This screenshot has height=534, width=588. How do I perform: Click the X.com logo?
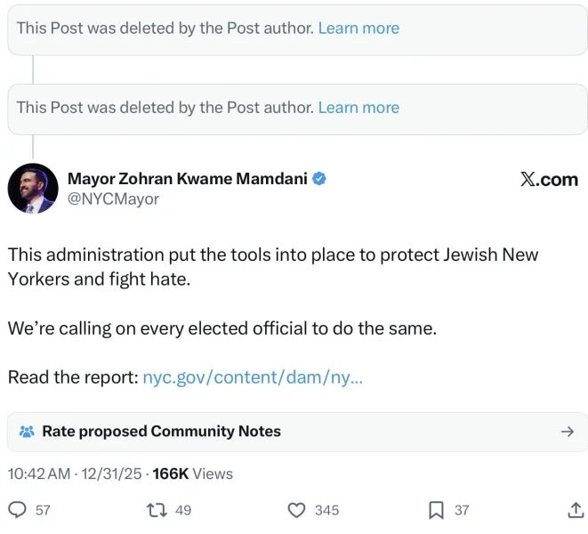coord(549,180)
